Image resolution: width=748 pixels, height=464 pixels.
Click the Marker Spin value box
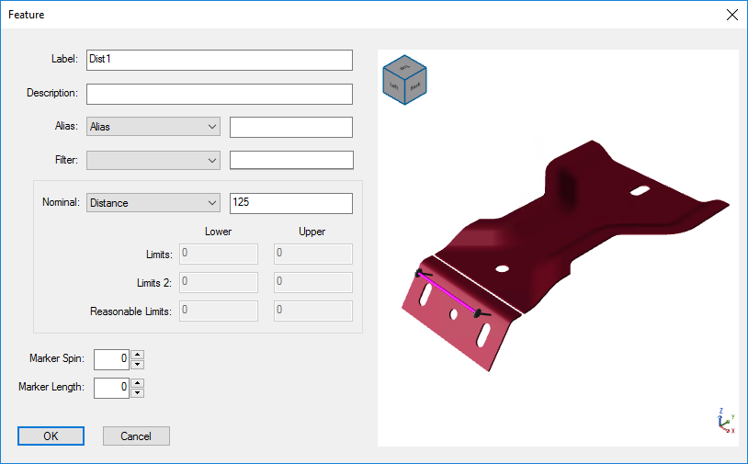click(111, 359)
